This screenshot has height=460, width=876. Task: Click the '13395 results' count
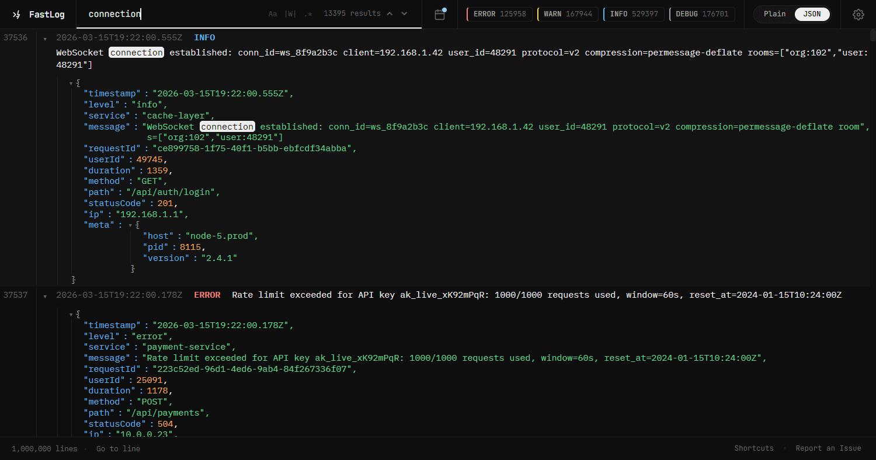click(352, 13)
